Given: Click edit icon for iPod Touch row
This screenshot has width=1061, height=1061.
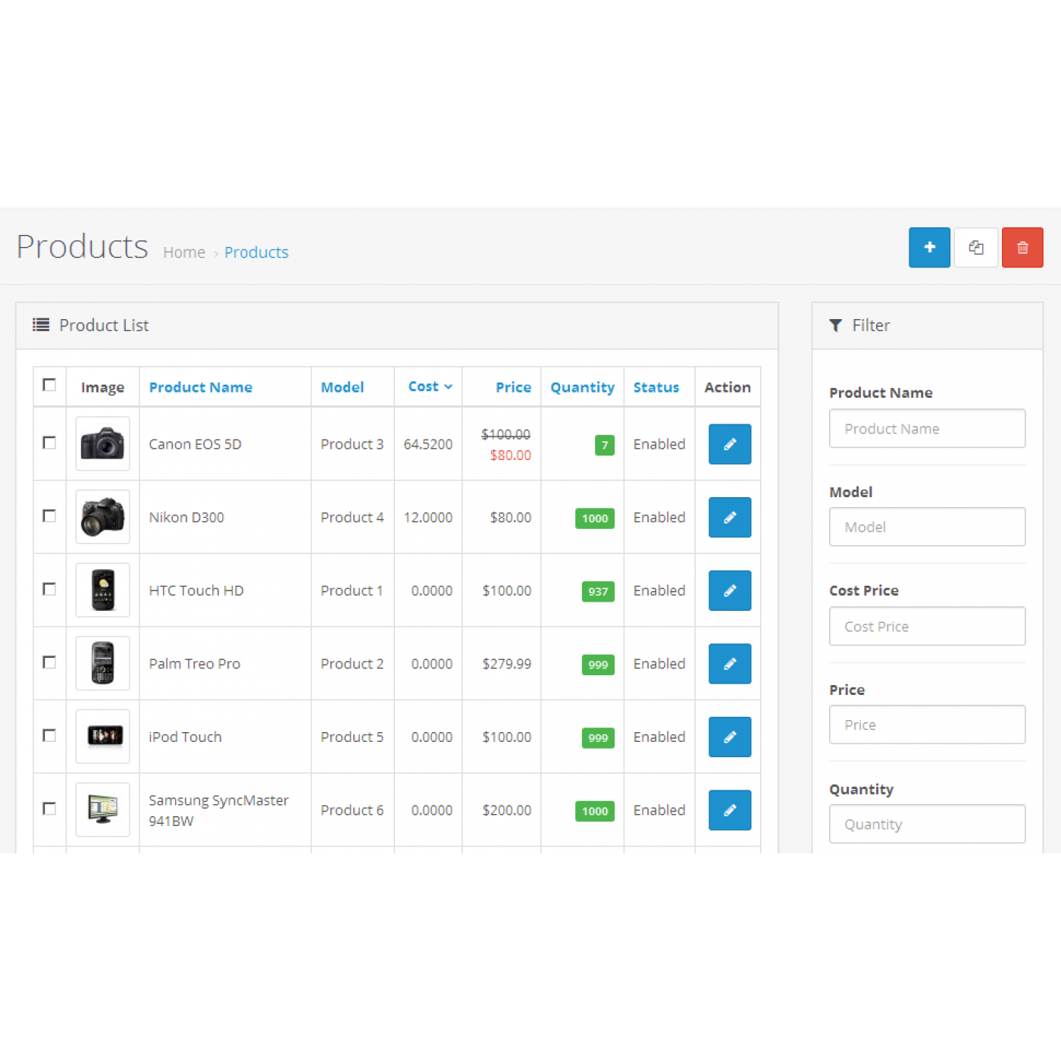Looking at the screenshot, I should (x=729, y=737).
